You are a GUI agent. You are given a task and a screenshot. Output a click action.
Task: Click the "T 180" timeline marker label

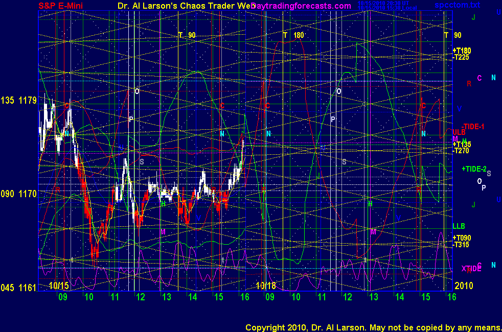pos(293,35)
